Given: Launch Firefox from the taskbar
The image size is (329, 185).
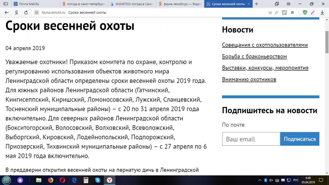Looking at the screenshot, I should [50, 180].
